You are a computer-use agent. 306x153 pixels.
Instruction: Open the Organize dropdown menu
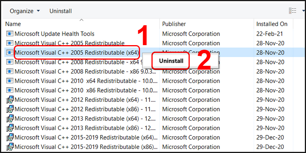tap(25, 11)
